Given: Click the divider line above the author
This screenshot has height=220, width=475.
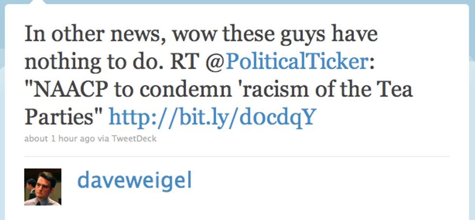Looking at the screenshot, I should point(237,157).
